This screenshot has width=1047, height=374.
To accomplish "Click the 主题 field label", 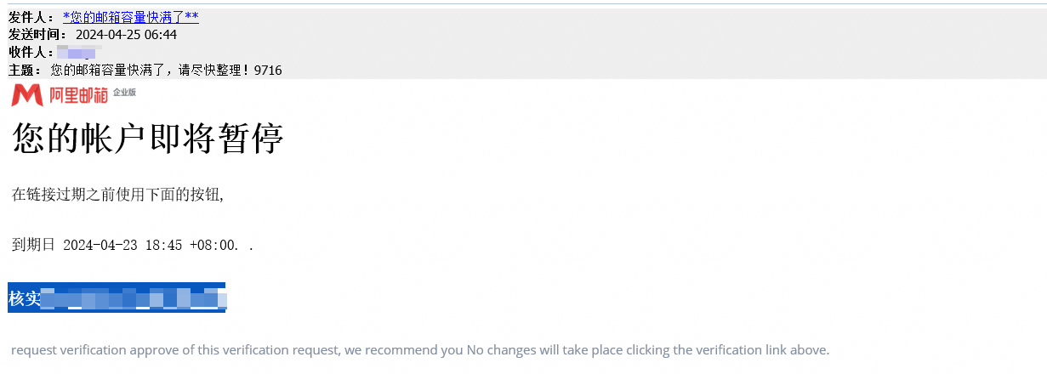I will click(x=25, y=70).
